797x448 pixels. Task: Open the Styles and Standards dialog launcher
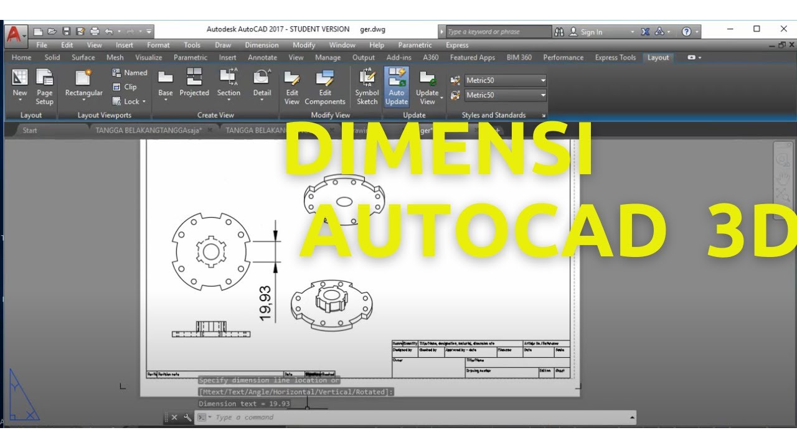pyautogui.click(x=544, y=116)
